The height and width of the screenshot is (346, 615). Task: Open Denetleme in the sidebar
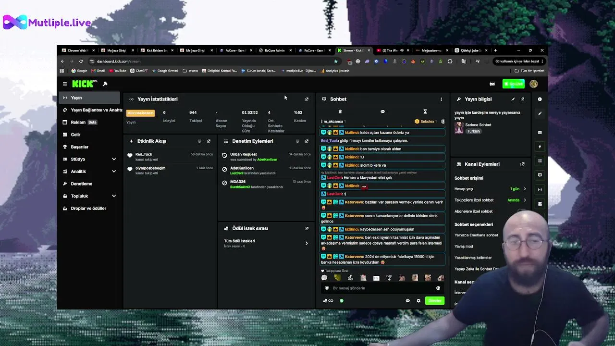pyautogui.click(x=90, y=184)
